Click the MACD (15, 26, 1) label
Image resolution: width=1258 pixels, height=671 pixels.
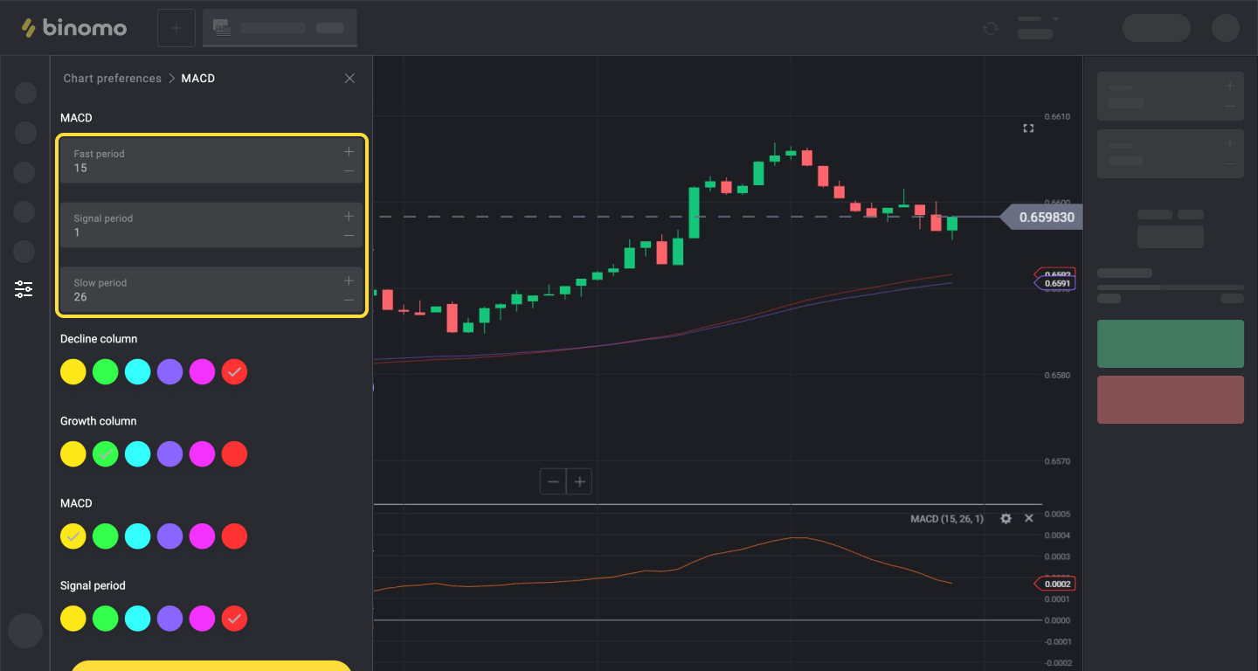click(x=946, y=519)
